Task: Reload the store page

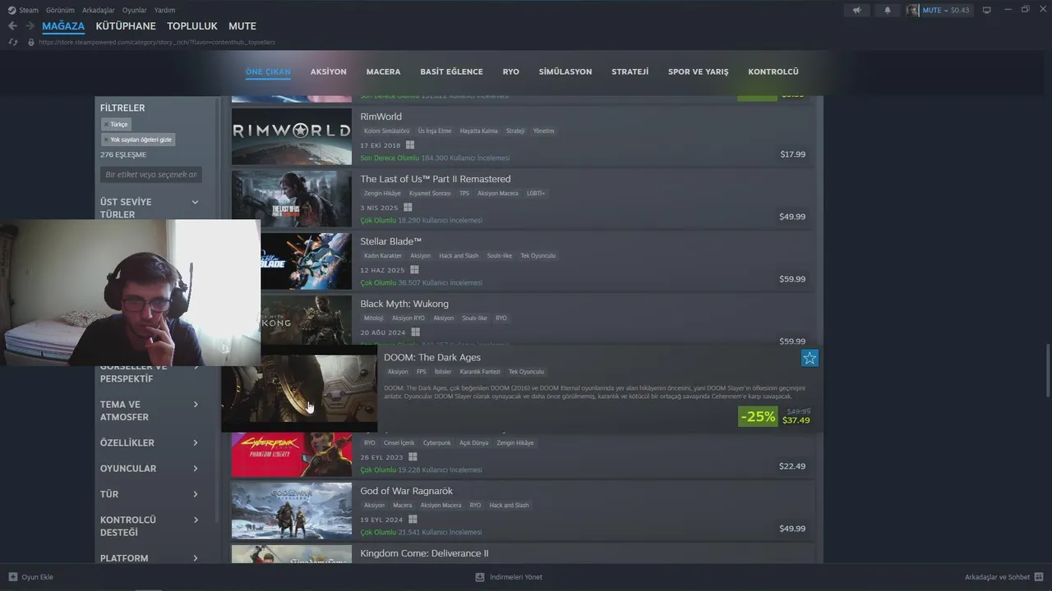Action: coord(12,42)
